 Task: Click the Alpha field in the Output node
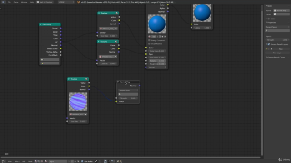click(x=202, y=28)
